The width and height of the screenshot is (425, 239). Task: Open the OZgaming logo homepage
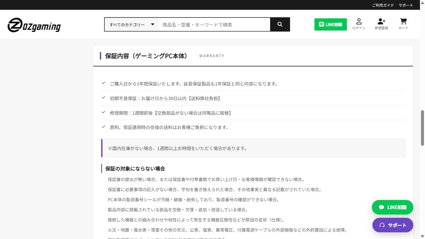(34, 25)
